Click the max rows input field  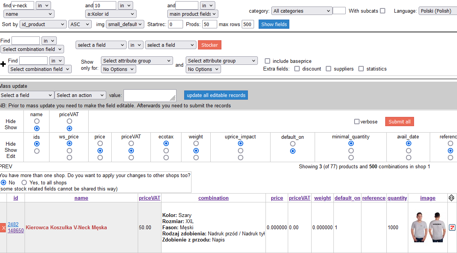[247, 25]
